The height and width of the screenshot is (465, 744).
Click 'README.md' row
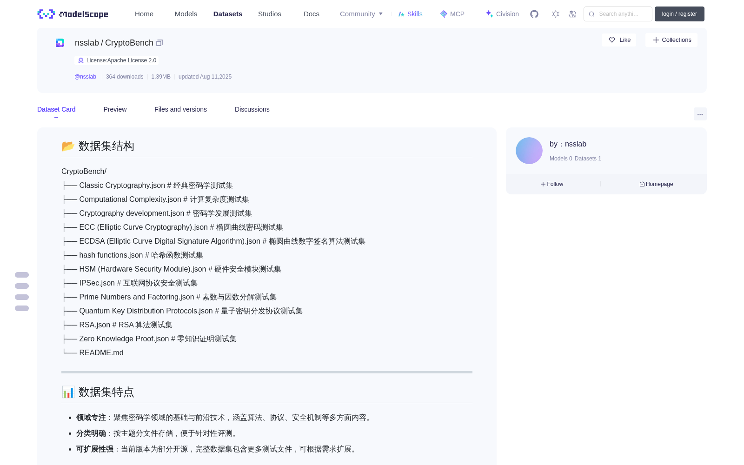[93, 353]
